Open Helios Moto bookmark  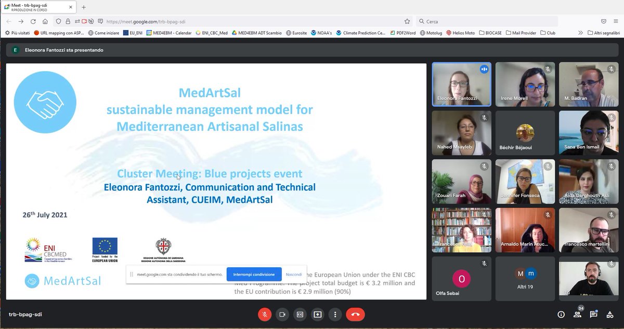tap(460, 33)
